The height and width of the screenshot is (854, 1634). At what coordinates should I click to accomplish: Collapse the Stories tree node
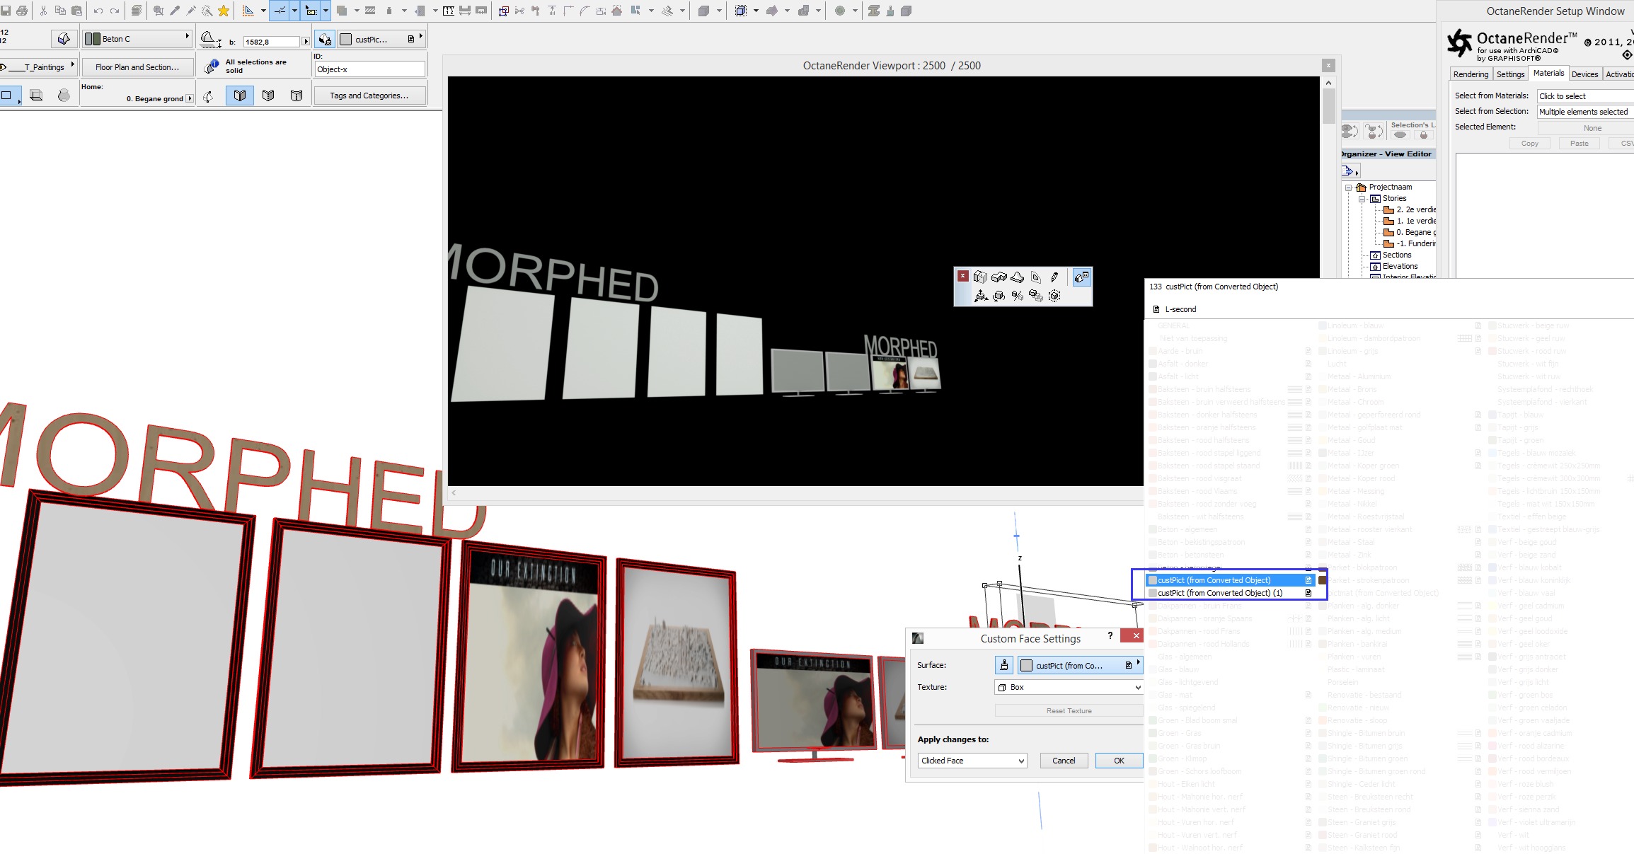tap(1362, 199)
